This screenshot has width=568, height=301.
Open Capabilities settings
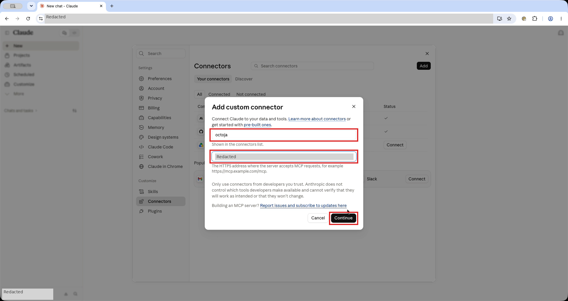click(x=161, y=118)
